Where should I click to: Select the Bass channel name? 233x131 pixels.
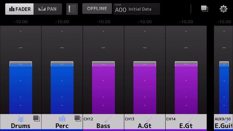pyautogui.click(x=103, y=126)
